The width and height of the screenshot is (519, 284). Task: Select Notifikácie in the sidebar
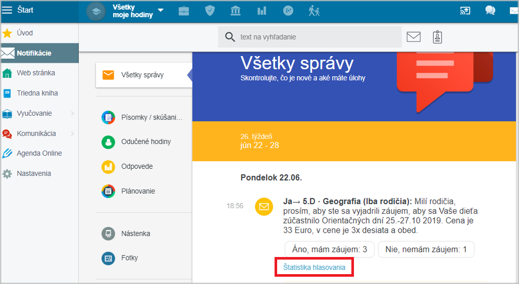coord(40,53)
